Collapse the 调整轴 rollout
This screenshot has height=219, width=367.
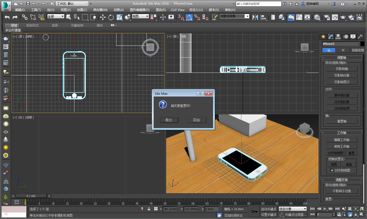point(341,58)
